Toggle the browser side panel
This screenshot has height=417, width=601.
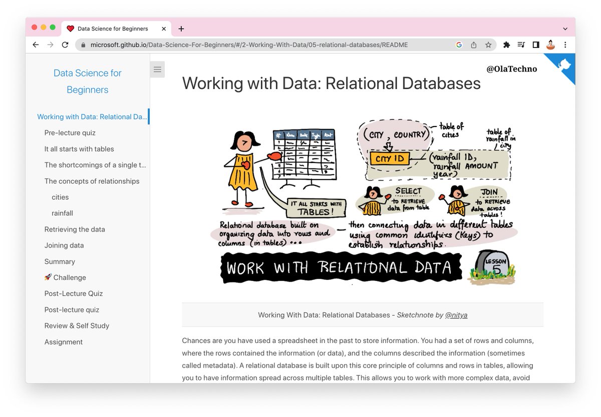point(536,44)
